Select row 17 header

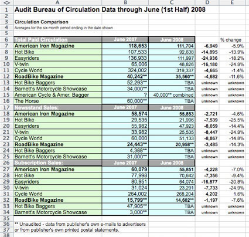tap(6, 107)
